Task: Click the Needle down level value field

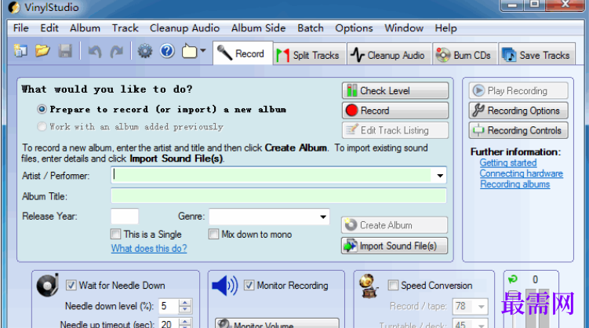Action: pos(169,306)
